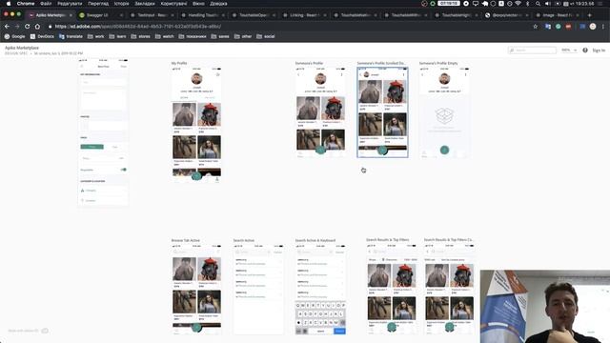This screenshot has height=343, width=610.
Task: Open Chrome's three-dot menu
Action: click(603, 27)
